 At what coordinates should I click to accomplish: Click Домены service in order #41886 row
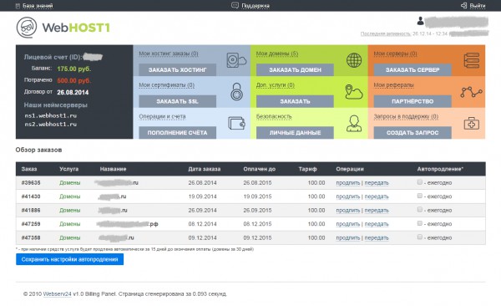[x=69, y=211]
